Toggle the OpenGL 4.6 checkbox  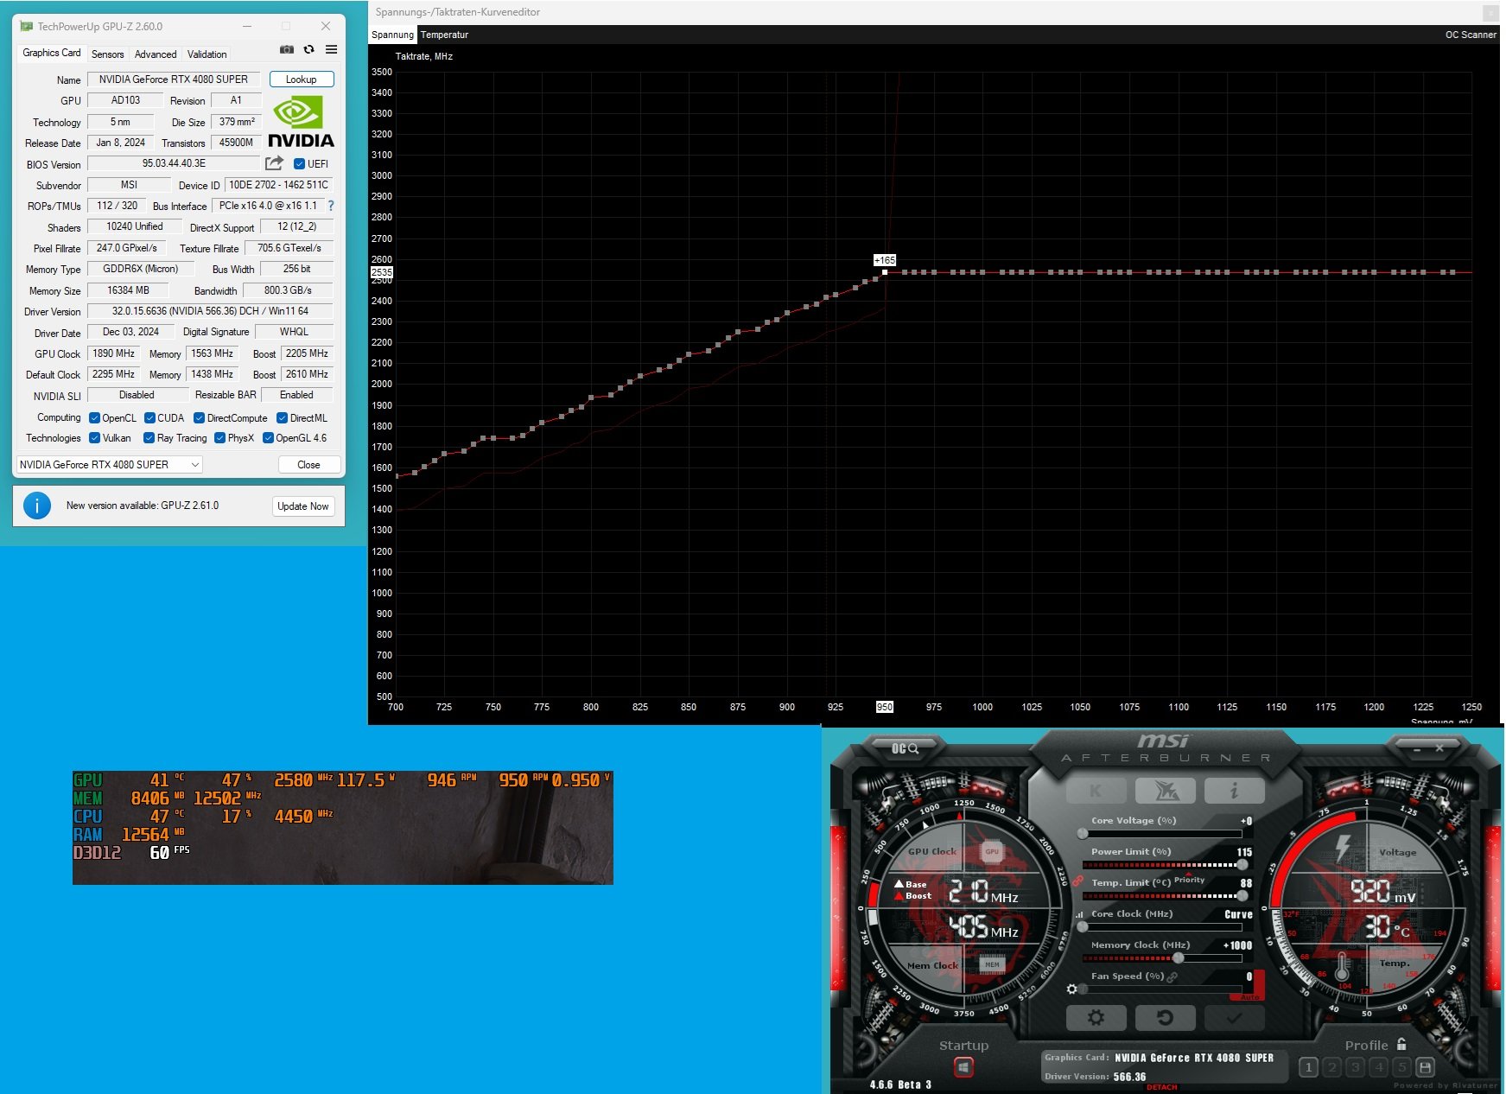tap(268, 438)
